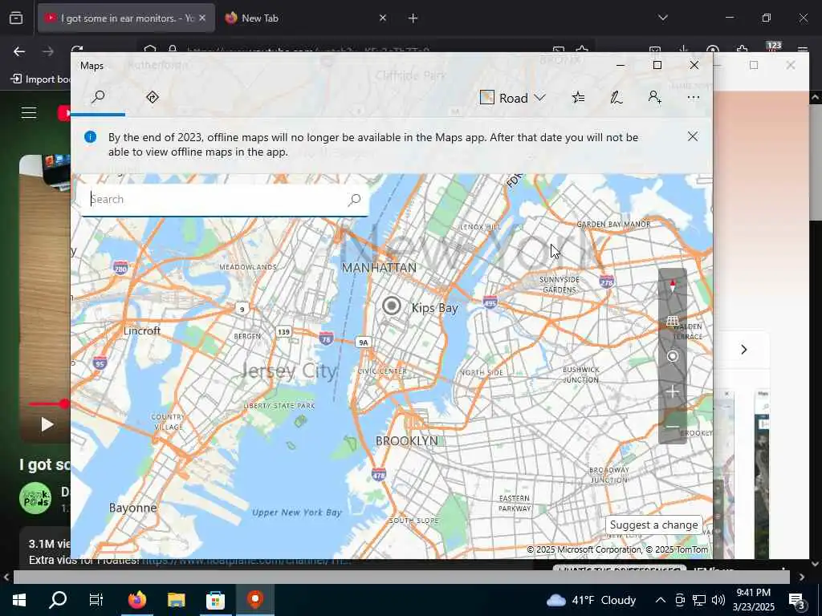
Task: Open the Windows Start menu
Action: (x=19, y=600)
